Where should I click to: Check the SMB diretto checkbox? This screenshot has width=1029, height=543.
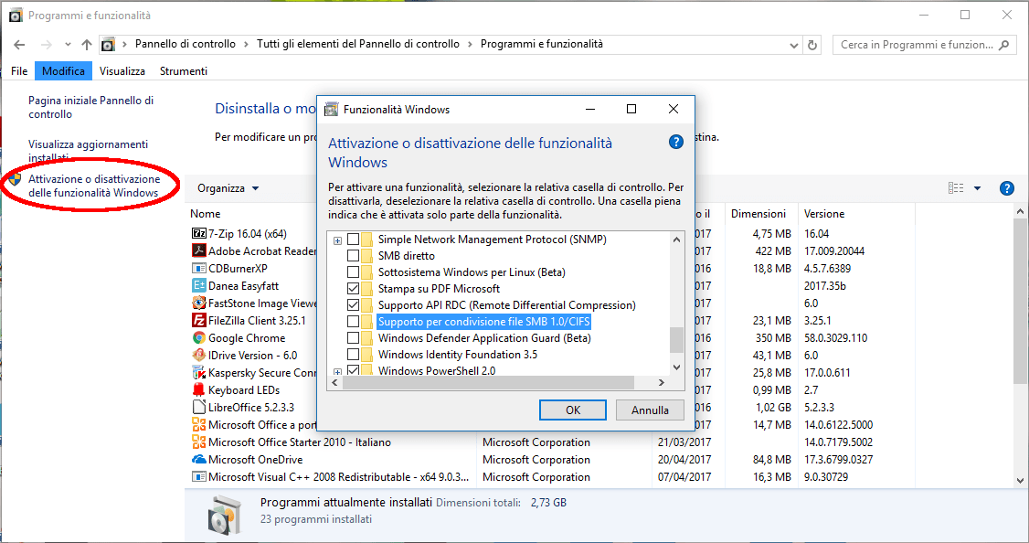(x=353, y=255)
